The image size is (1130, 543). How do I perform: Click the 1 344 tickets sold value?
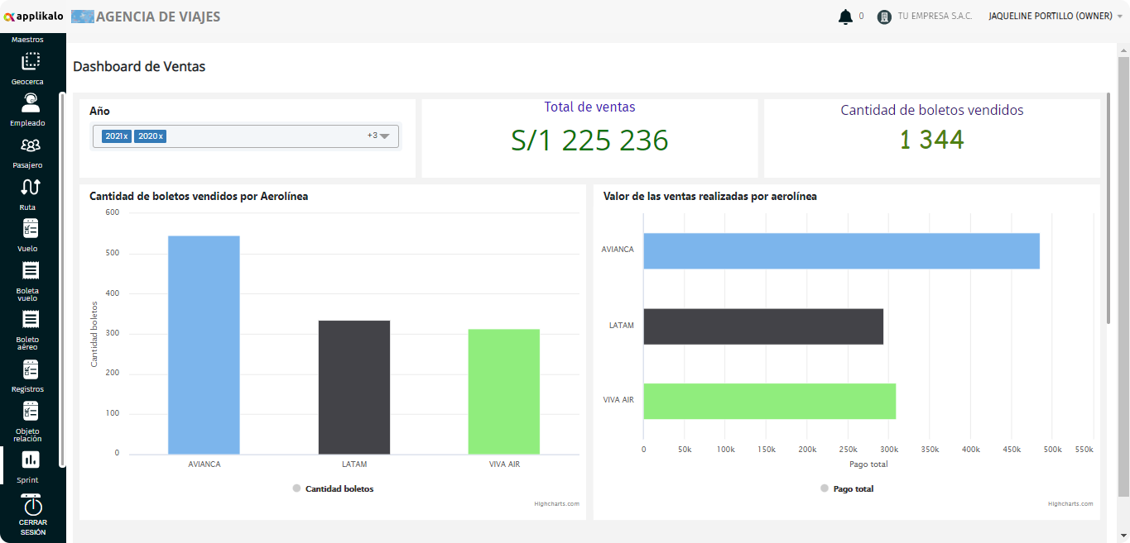click(932, 140)
